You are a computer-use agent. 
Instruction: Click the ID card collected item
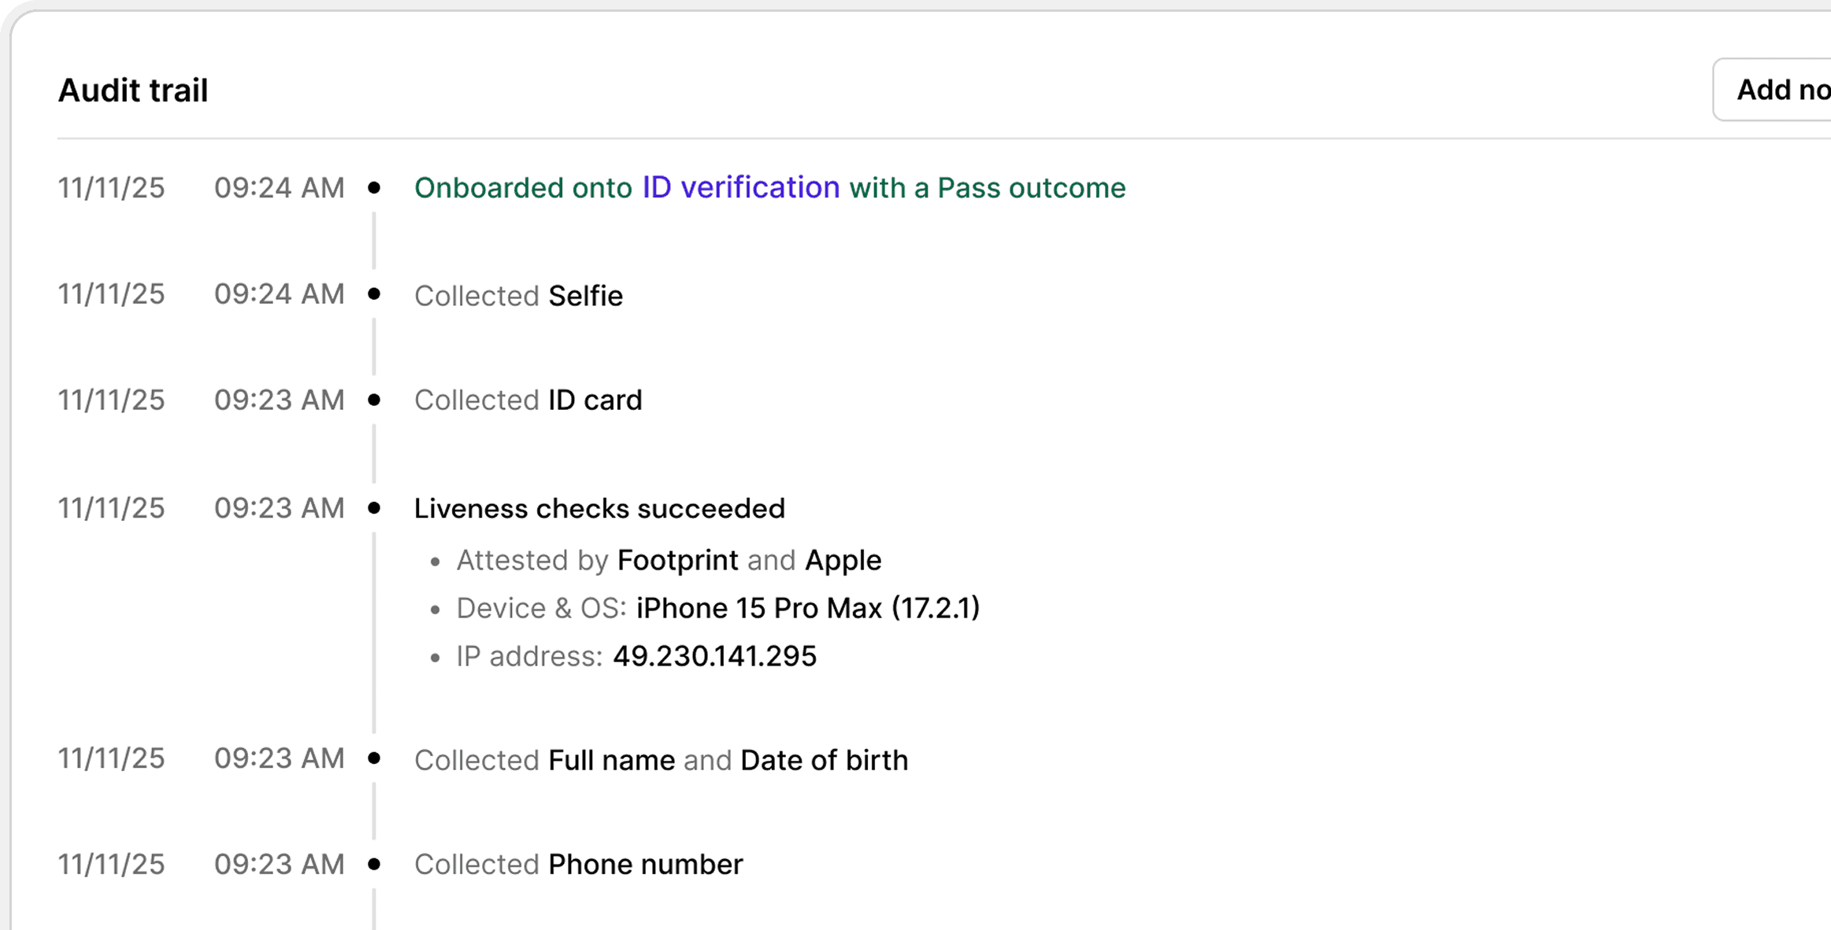(x=595, y=400)
